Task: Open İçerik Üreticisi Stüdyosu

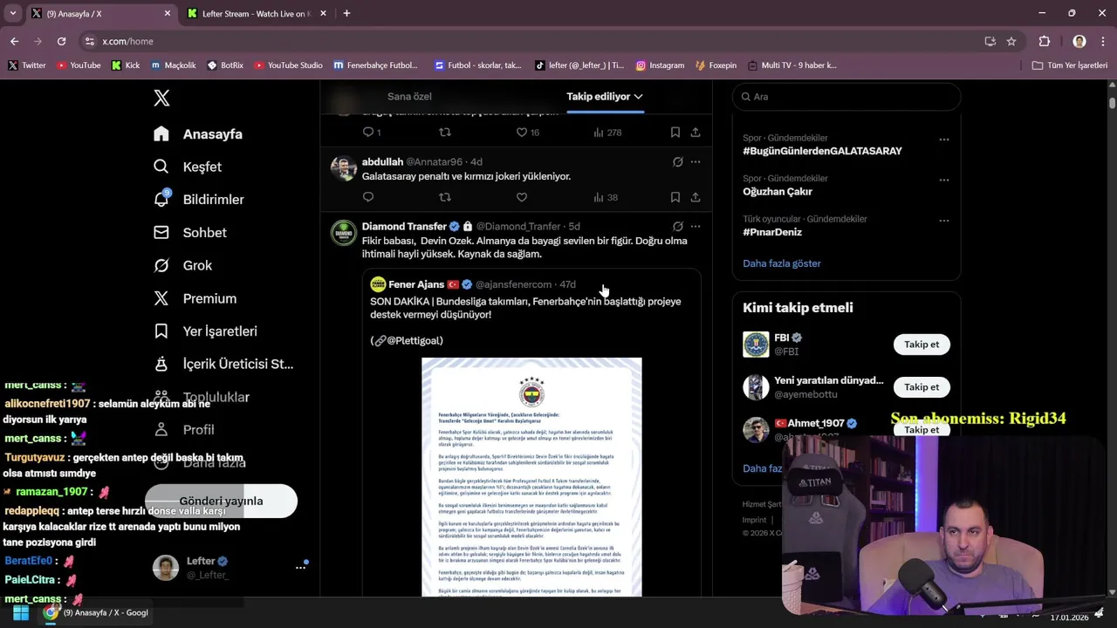Action: point(223,364)
